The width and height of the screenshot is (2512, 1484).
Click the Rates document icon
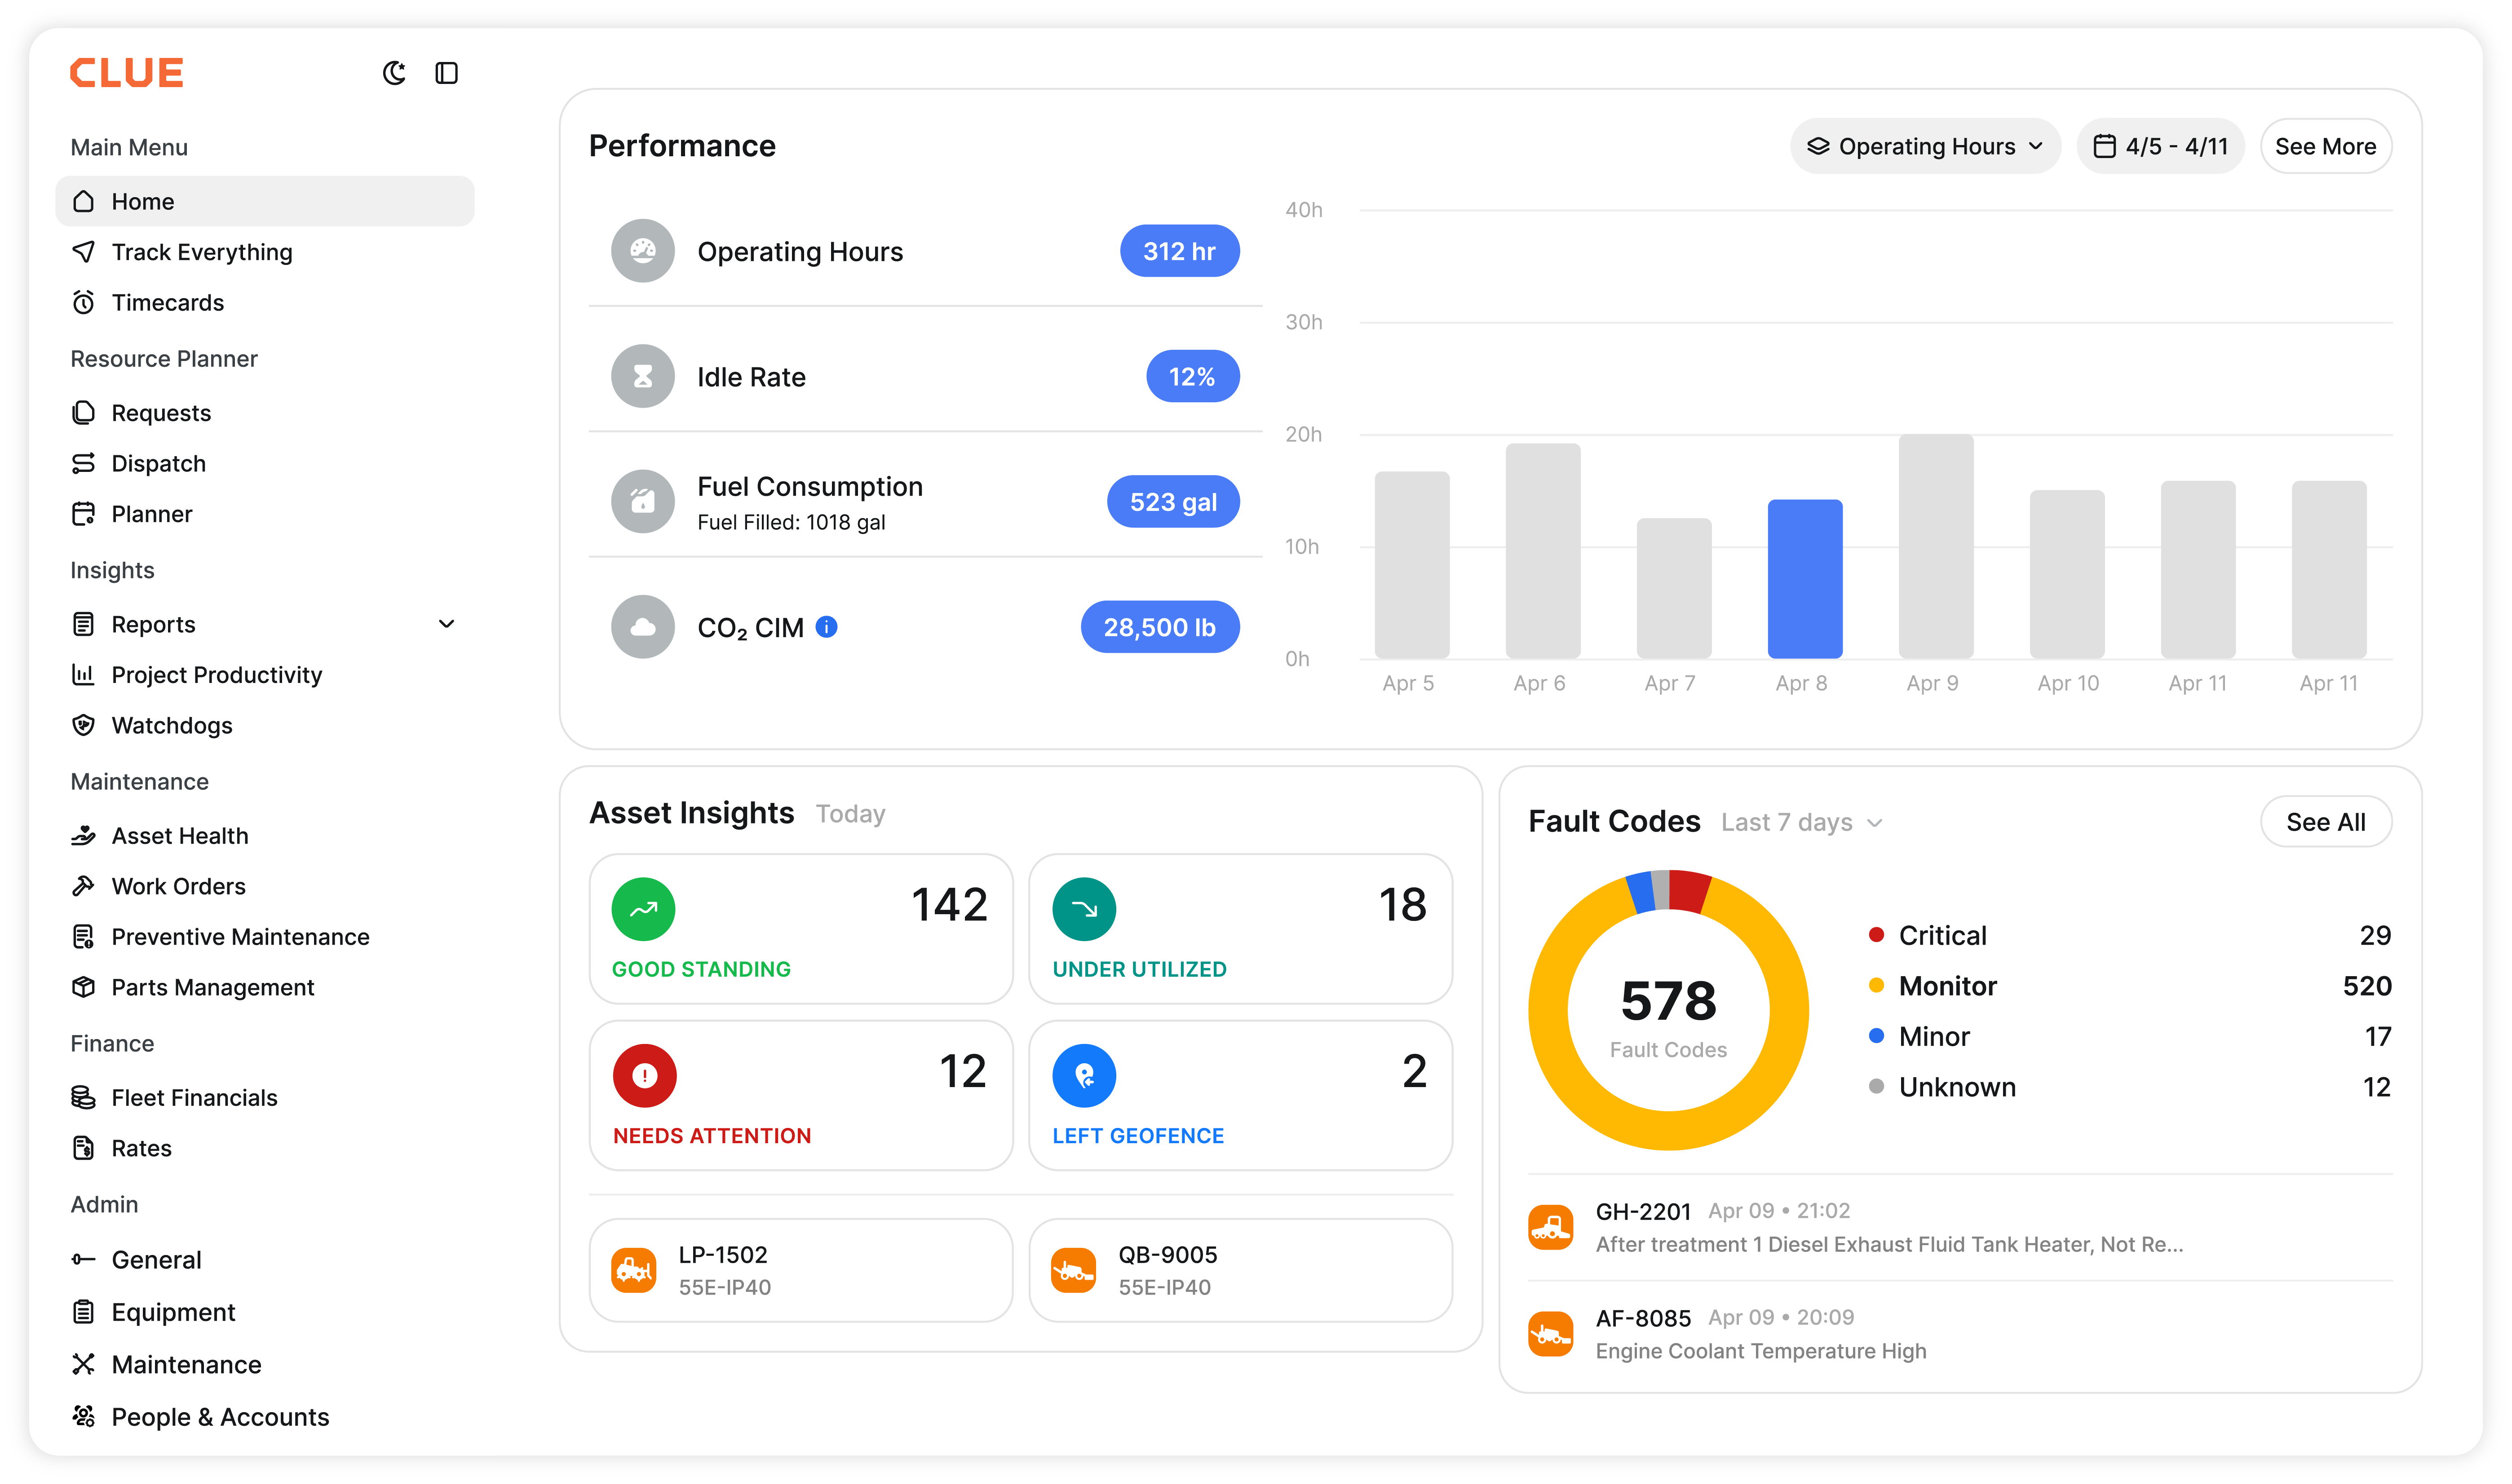tap(84, 1148)
